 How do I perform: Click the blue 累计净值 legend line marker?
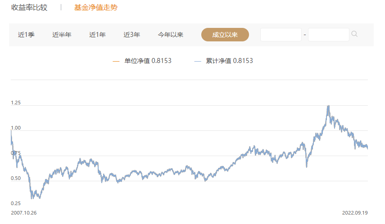point(197,61)
